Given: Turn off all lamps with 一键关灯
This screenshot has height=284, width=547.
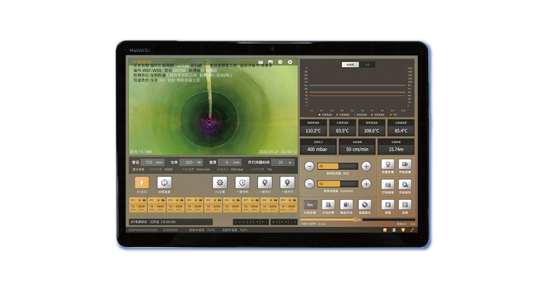Looking at the screenshot, I should 265,183.
